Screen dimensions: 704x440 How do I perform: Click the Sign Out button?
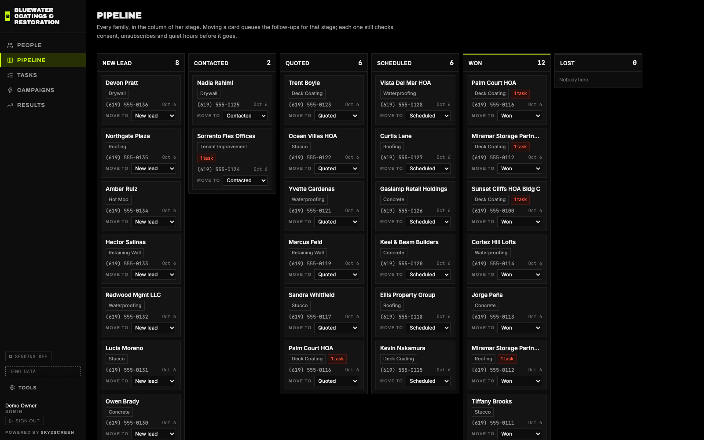pyautogui.click(x=24, y=421)
